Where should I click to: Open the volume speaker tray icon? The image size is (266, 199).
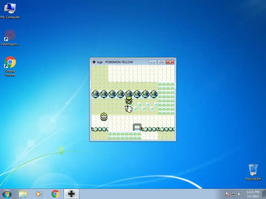(x=240, y=194)
